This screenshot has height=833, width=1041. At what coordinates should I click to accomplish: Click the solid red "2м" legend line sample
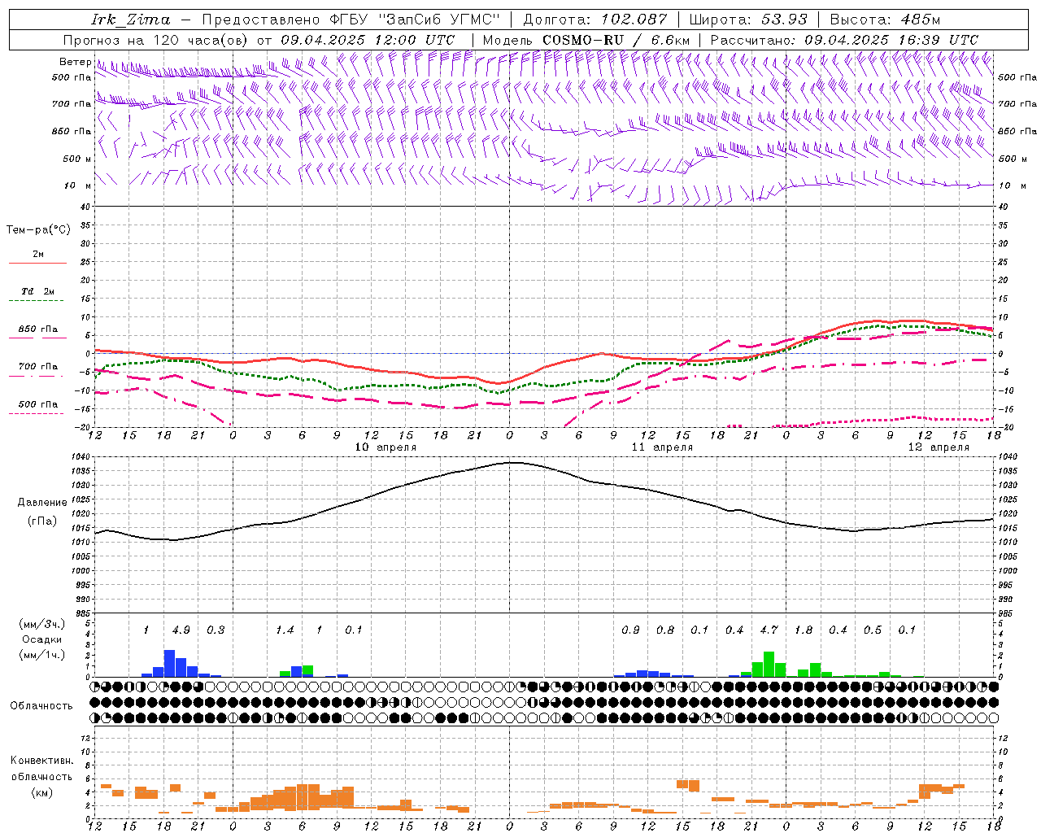click(x=37, y=264)
